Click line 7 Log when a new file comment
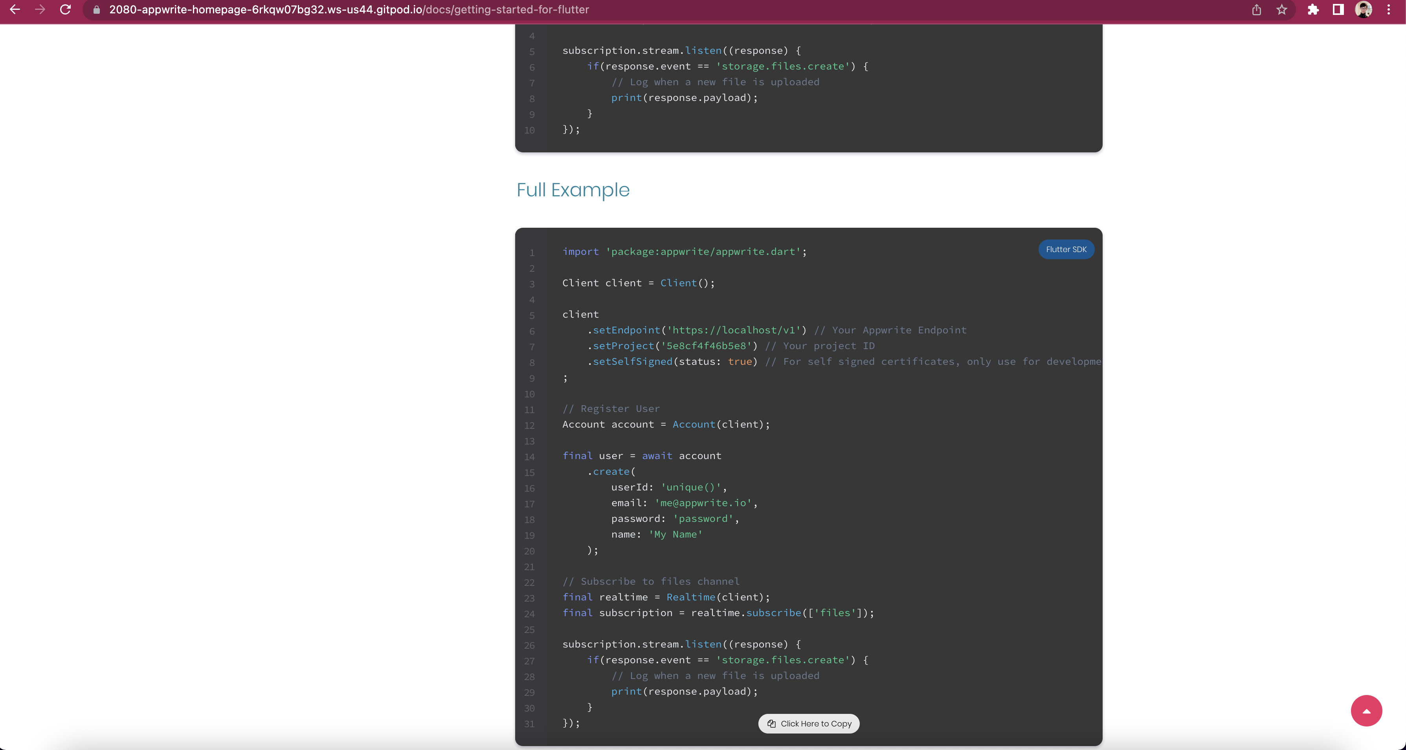 click(716, 82)
